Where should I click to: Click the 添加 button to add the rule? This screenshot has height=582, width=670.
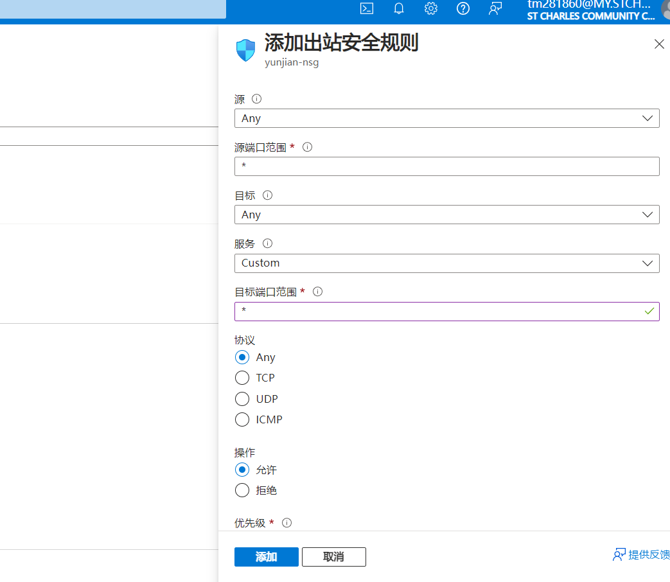coord(266,556)
